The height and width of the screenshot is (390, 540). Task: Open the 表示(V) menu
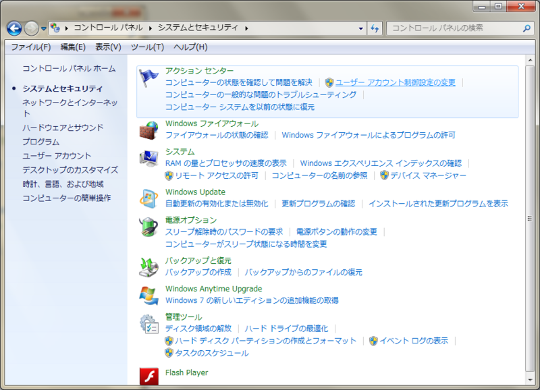click(x=108, y=47)
